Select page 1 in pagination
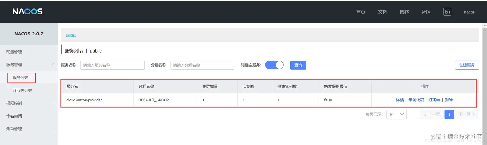Screen dimensions: 487x145 pos(449,114)
